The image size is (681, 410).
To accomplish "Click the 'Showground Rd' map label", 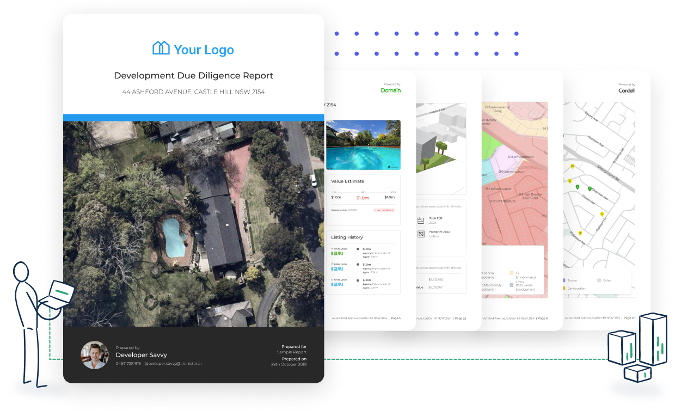I will click(x=609, y=173).
